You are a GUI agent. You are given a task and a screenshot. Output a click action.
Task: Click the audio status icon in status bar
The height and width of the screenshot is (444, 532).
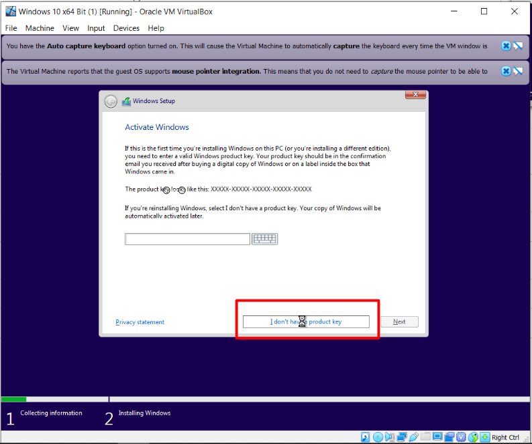point(390,437)
